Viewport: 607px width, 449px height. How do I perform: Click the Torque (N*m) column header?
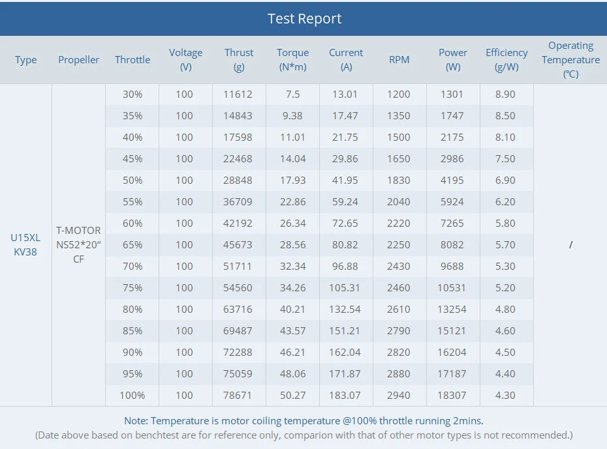point(292,59)
